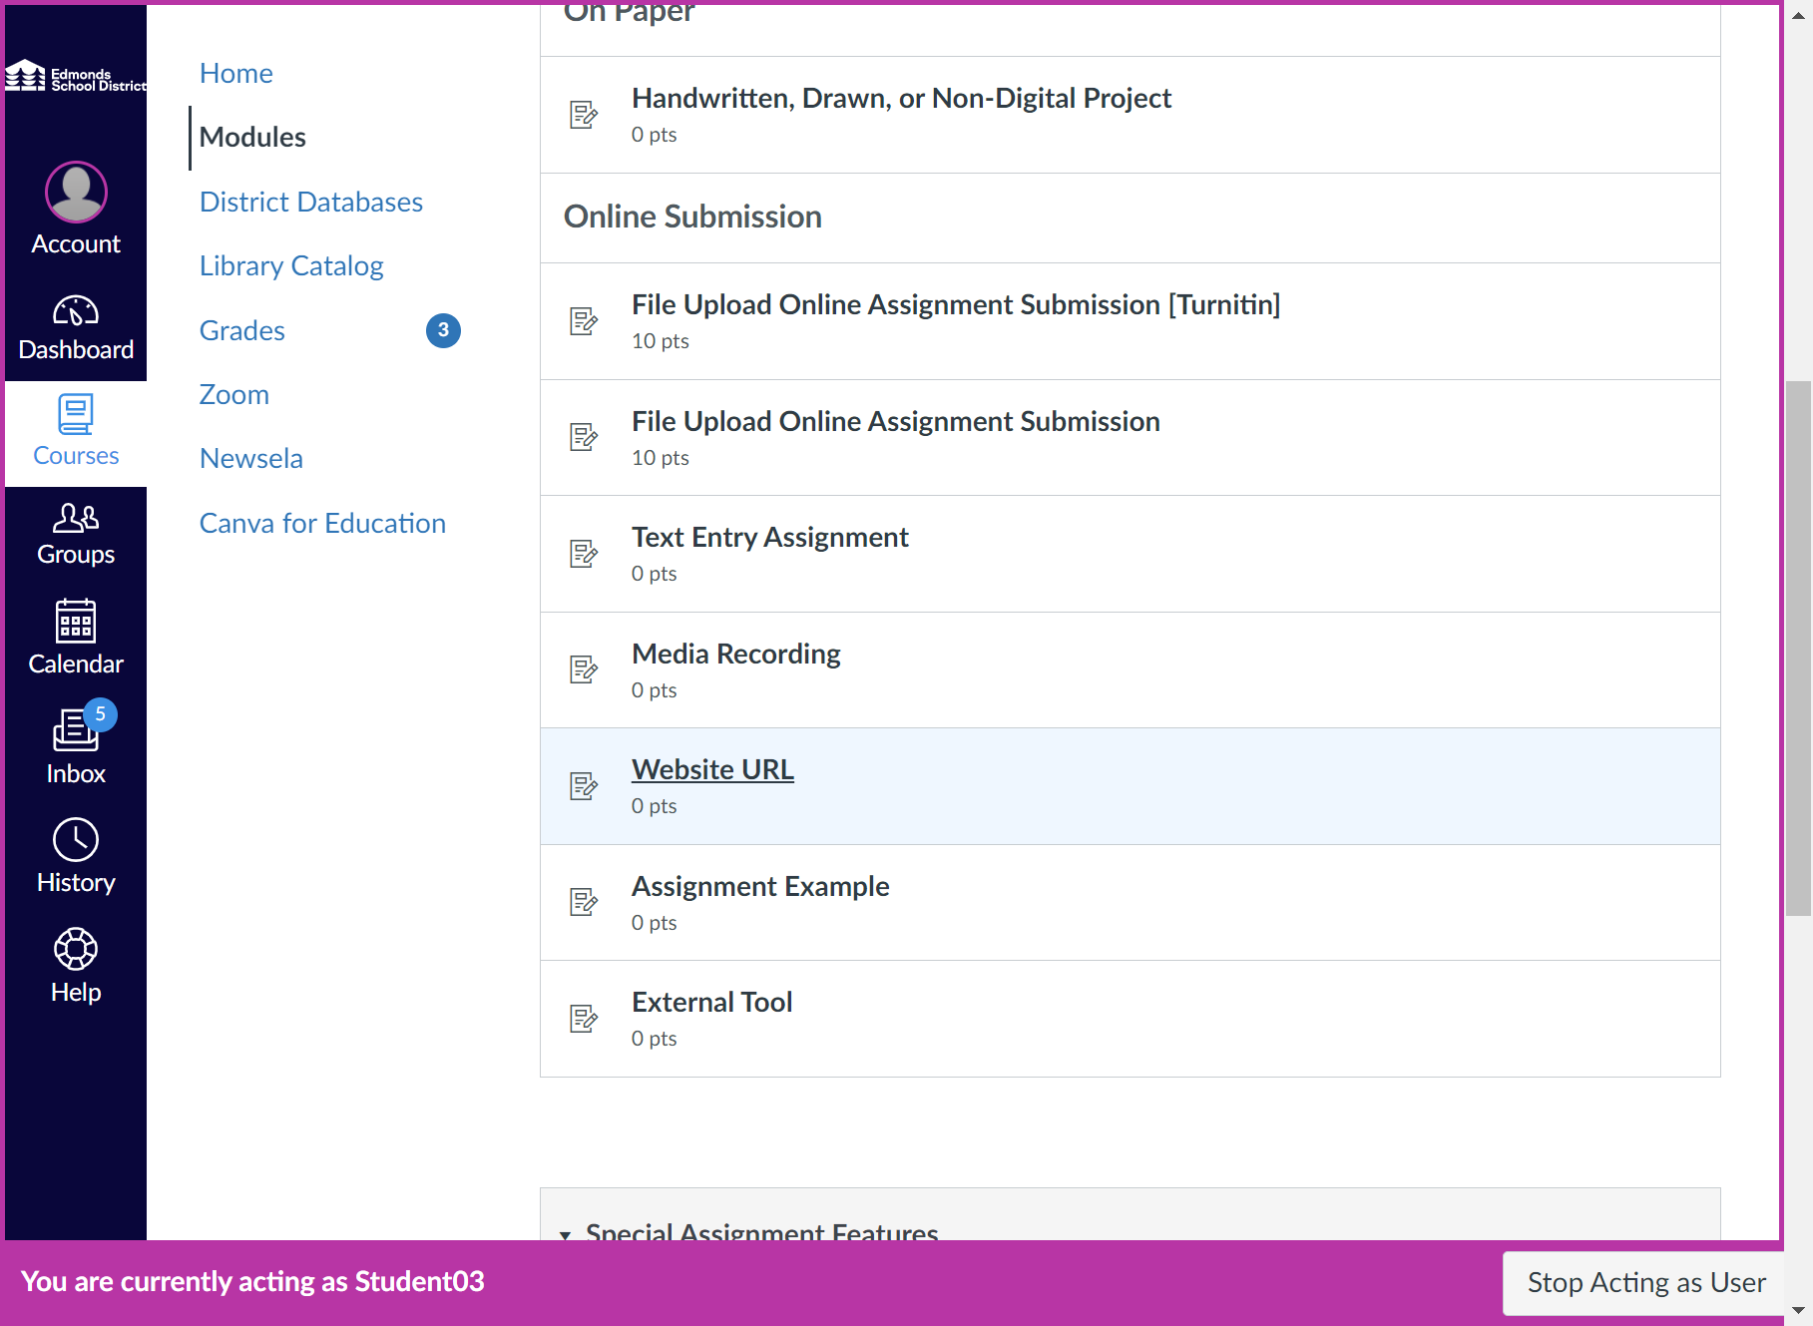Collapse the Special Assignment Features module
The image size is (1813, 1326).
click(x=566, y=1234)
